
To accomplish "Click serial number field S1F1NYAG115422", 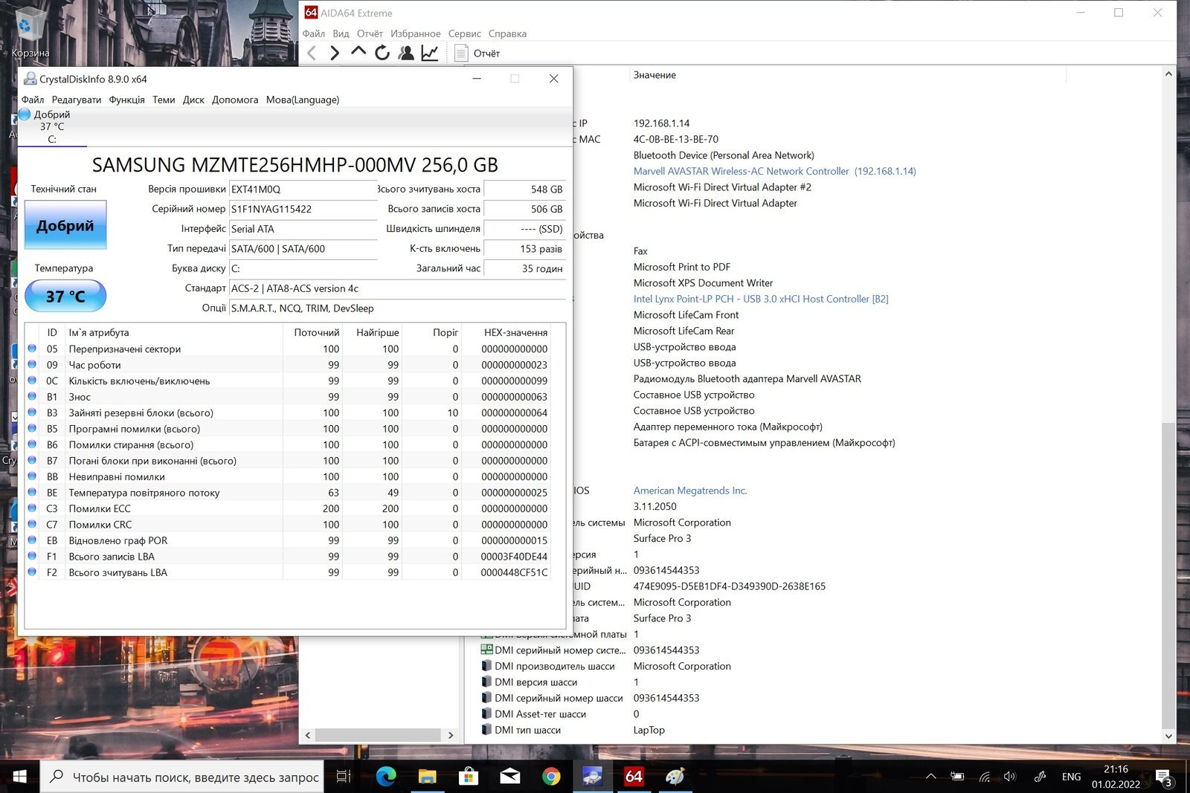I will (x=303, y=210).
